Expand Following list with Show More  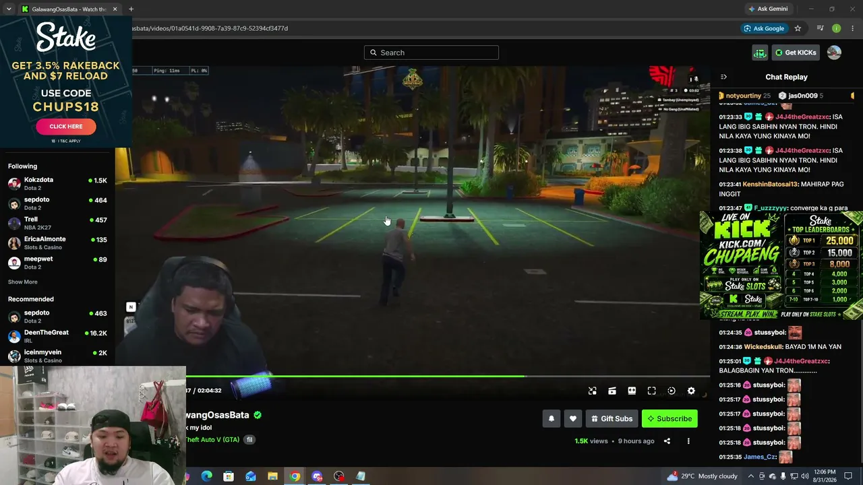[x=23, y=282]
